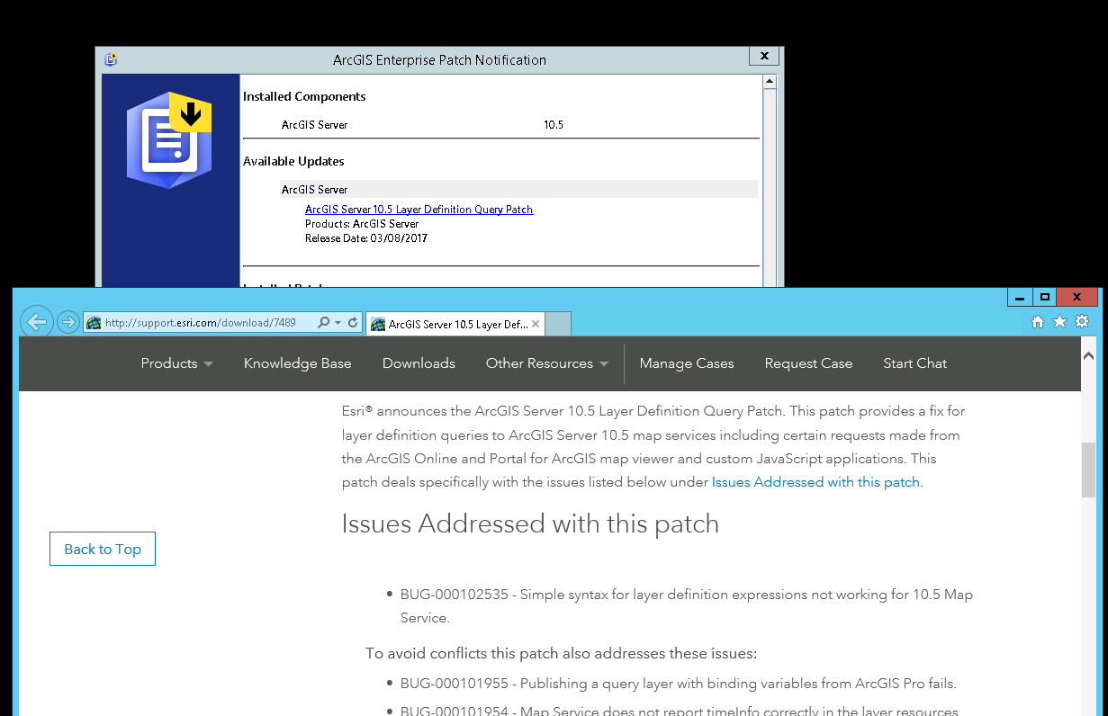Click the BUG-000101954 list entry

(x=680, y=710)
